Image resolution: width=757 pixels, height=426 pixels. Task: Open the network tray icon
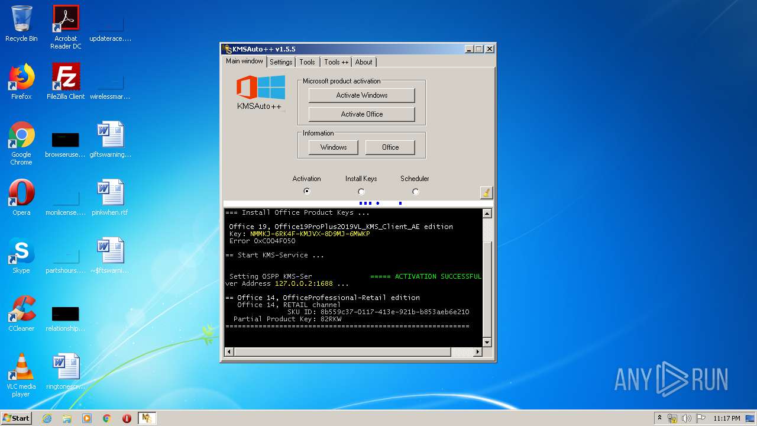672,418
